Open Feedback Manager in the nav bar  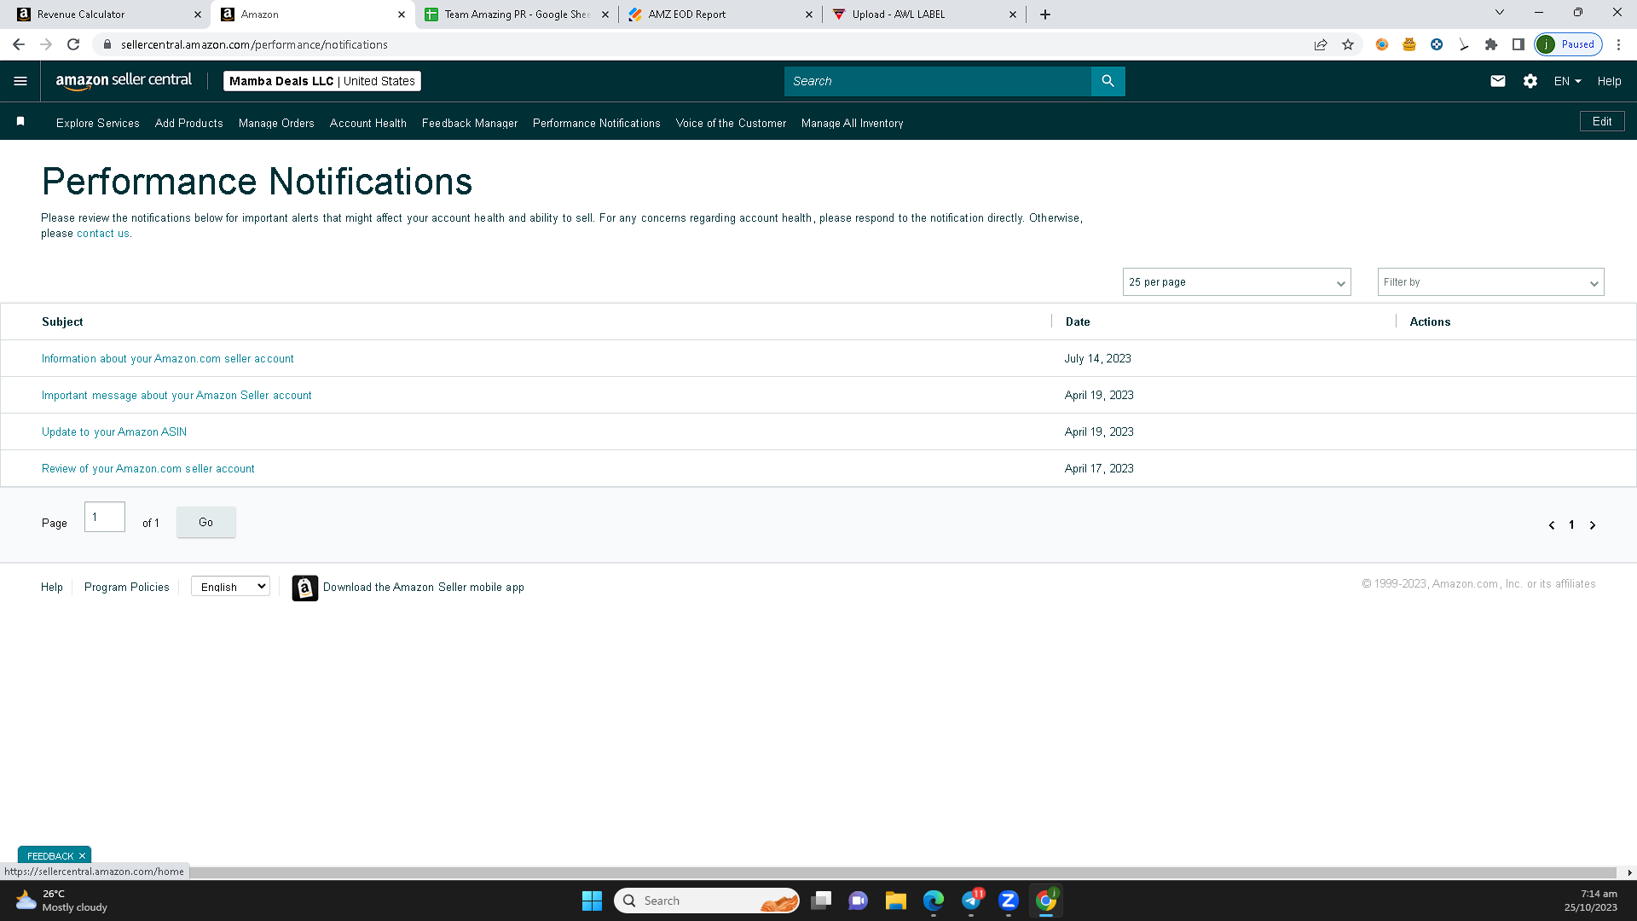[x=470, y=123]
